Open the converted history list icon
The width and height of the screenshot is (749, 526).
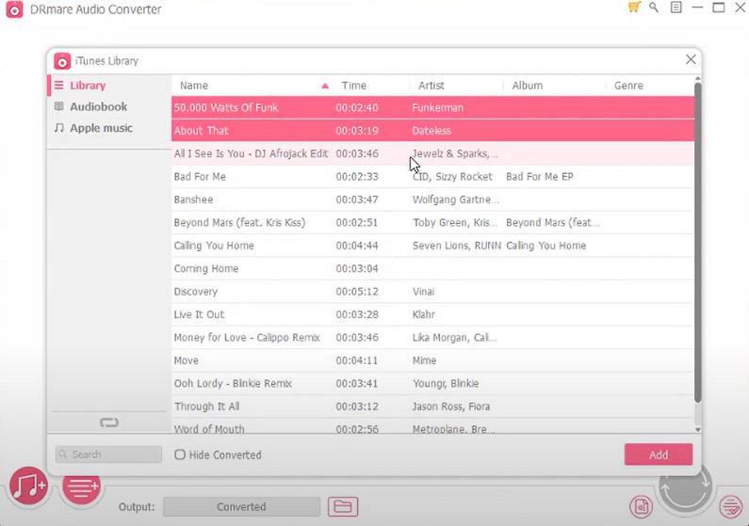731,506
